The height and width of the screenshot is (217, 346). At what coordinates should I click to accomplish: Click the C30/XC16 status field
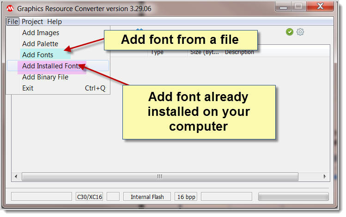[x=89, y=197]
